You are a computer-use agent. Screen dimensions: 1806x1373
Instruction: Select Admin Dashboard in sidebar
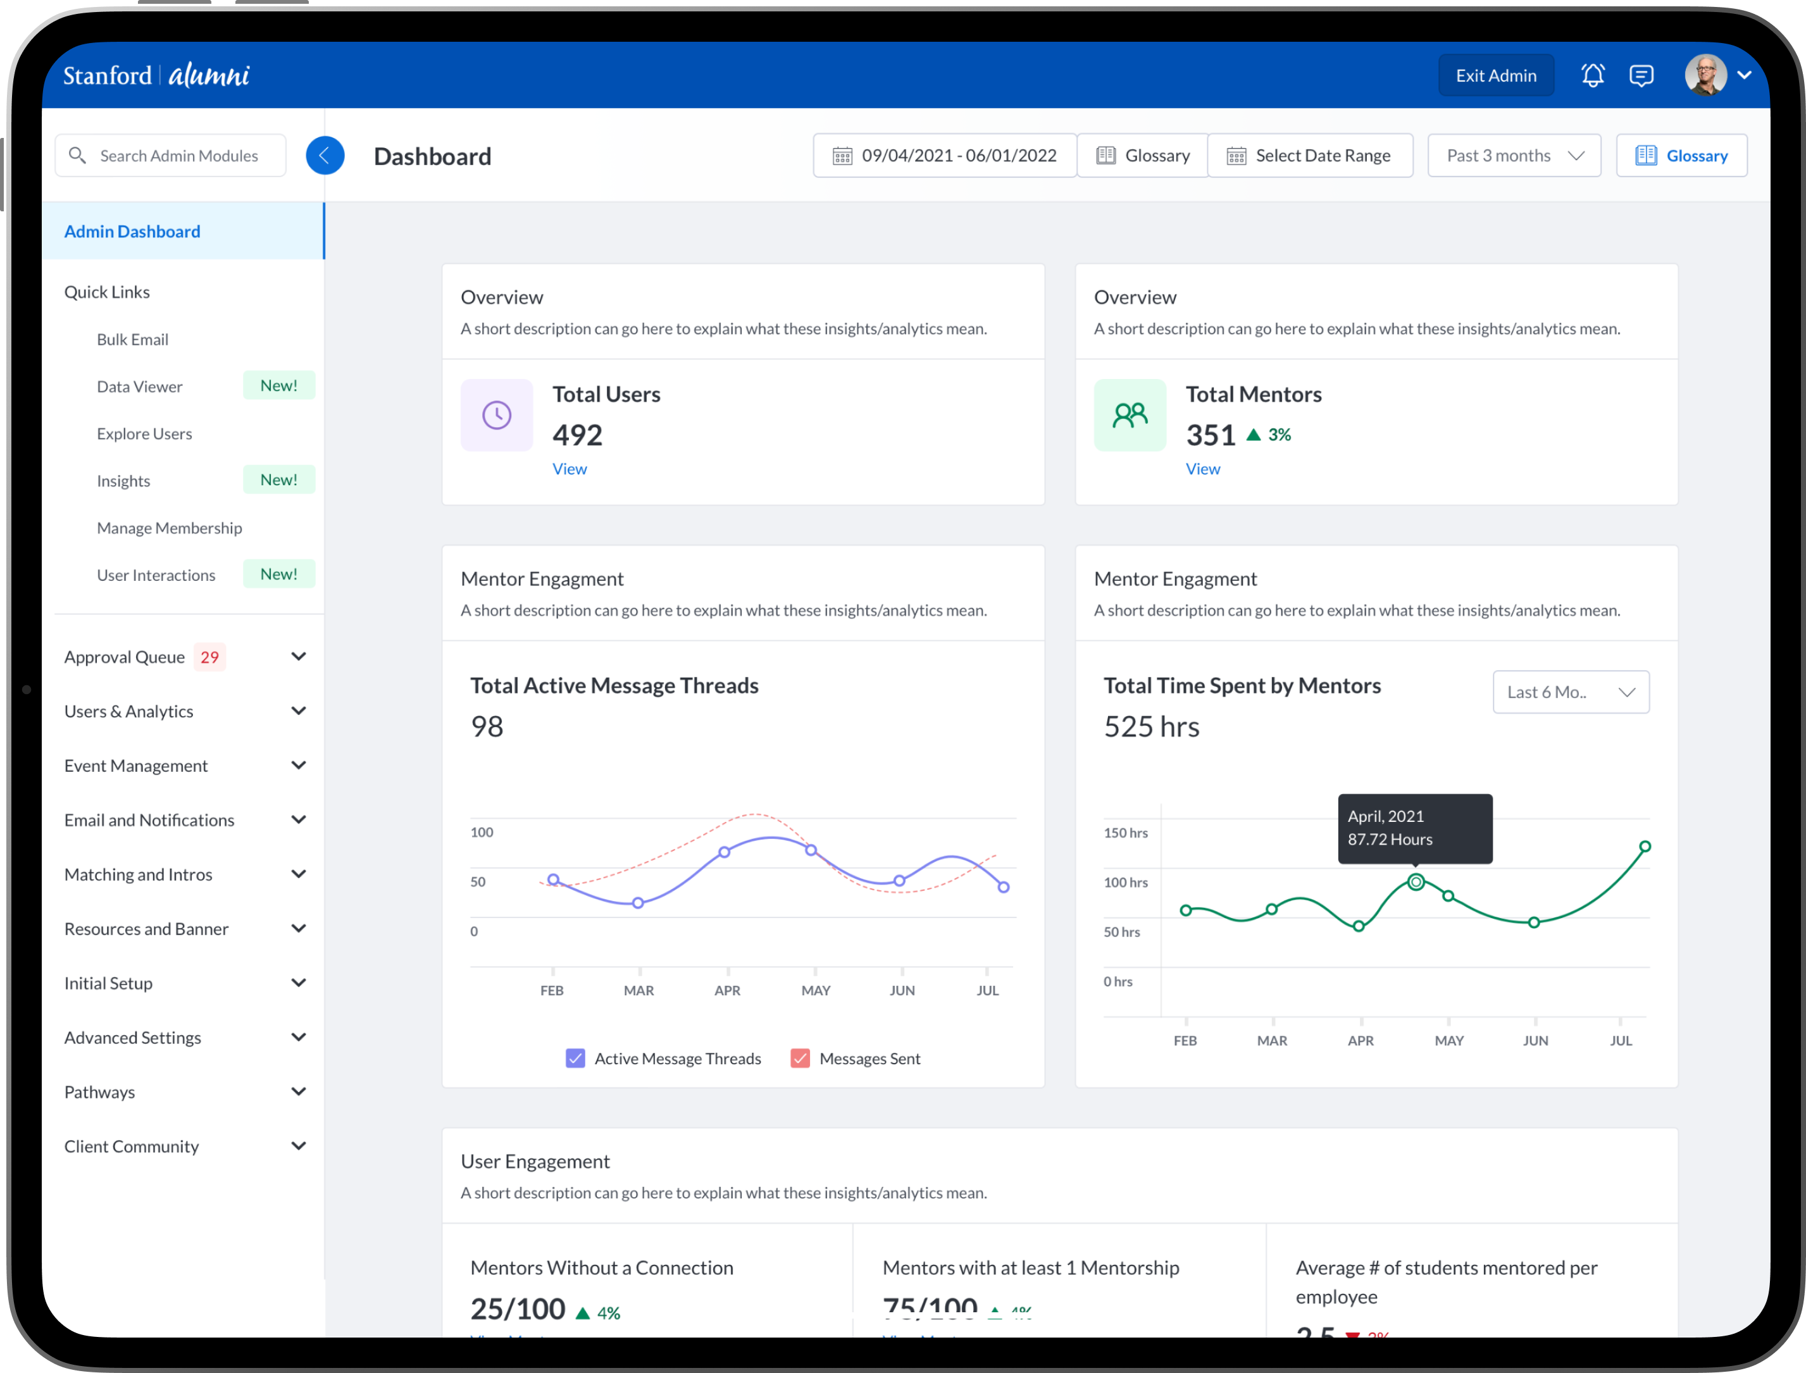coord(132,232)
